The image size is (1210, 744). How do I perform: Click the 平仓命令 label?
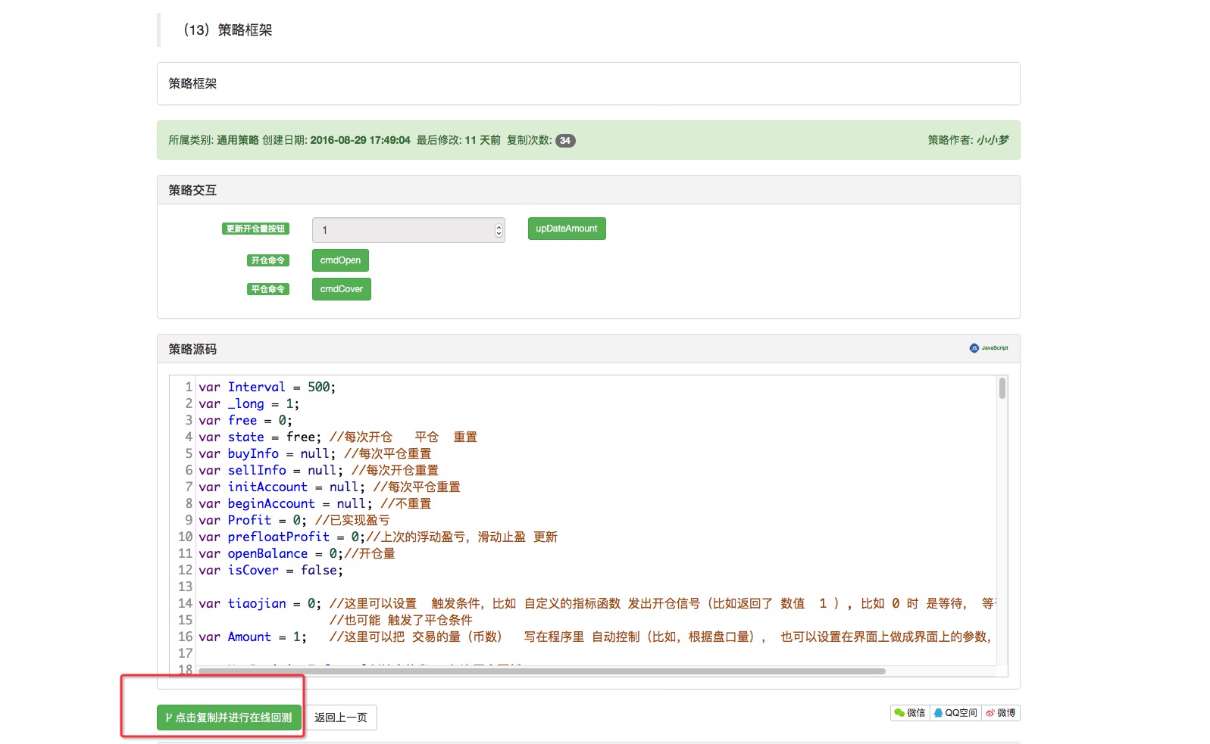tap(268, 289)
